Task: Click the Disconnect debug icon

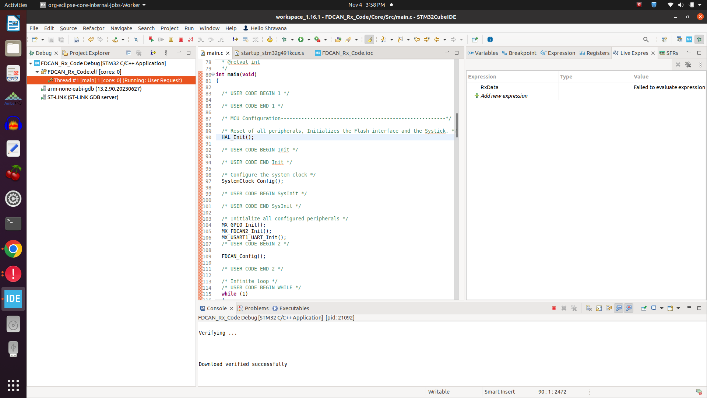Action: [x=191, y=39]
